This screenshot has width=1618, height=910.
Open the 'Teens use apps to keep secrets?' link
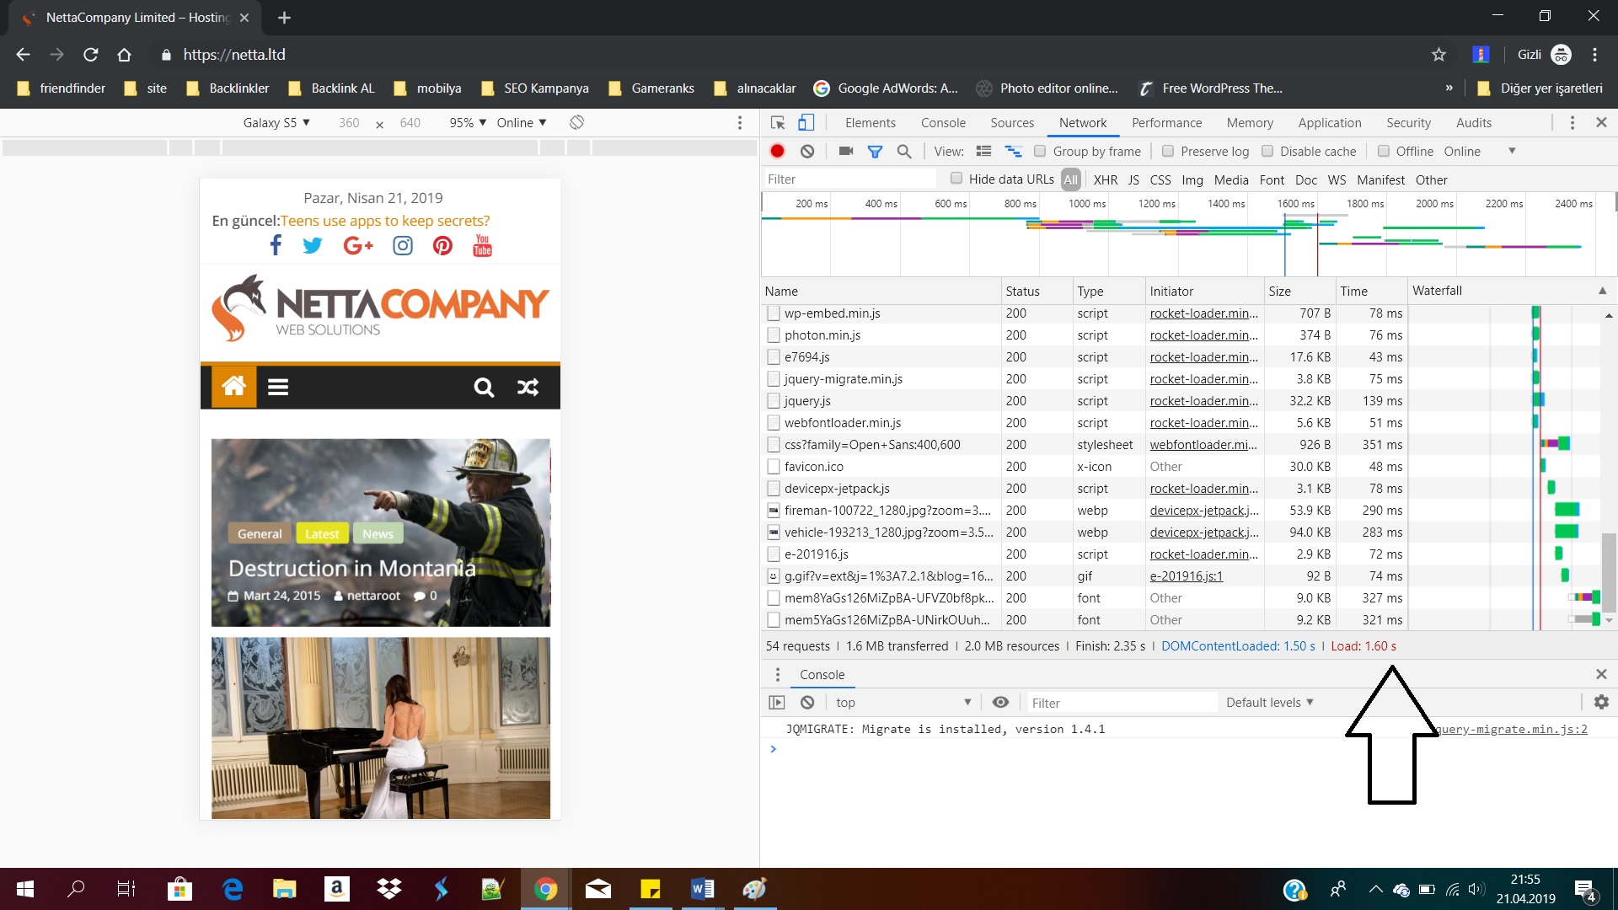(385, 221)
